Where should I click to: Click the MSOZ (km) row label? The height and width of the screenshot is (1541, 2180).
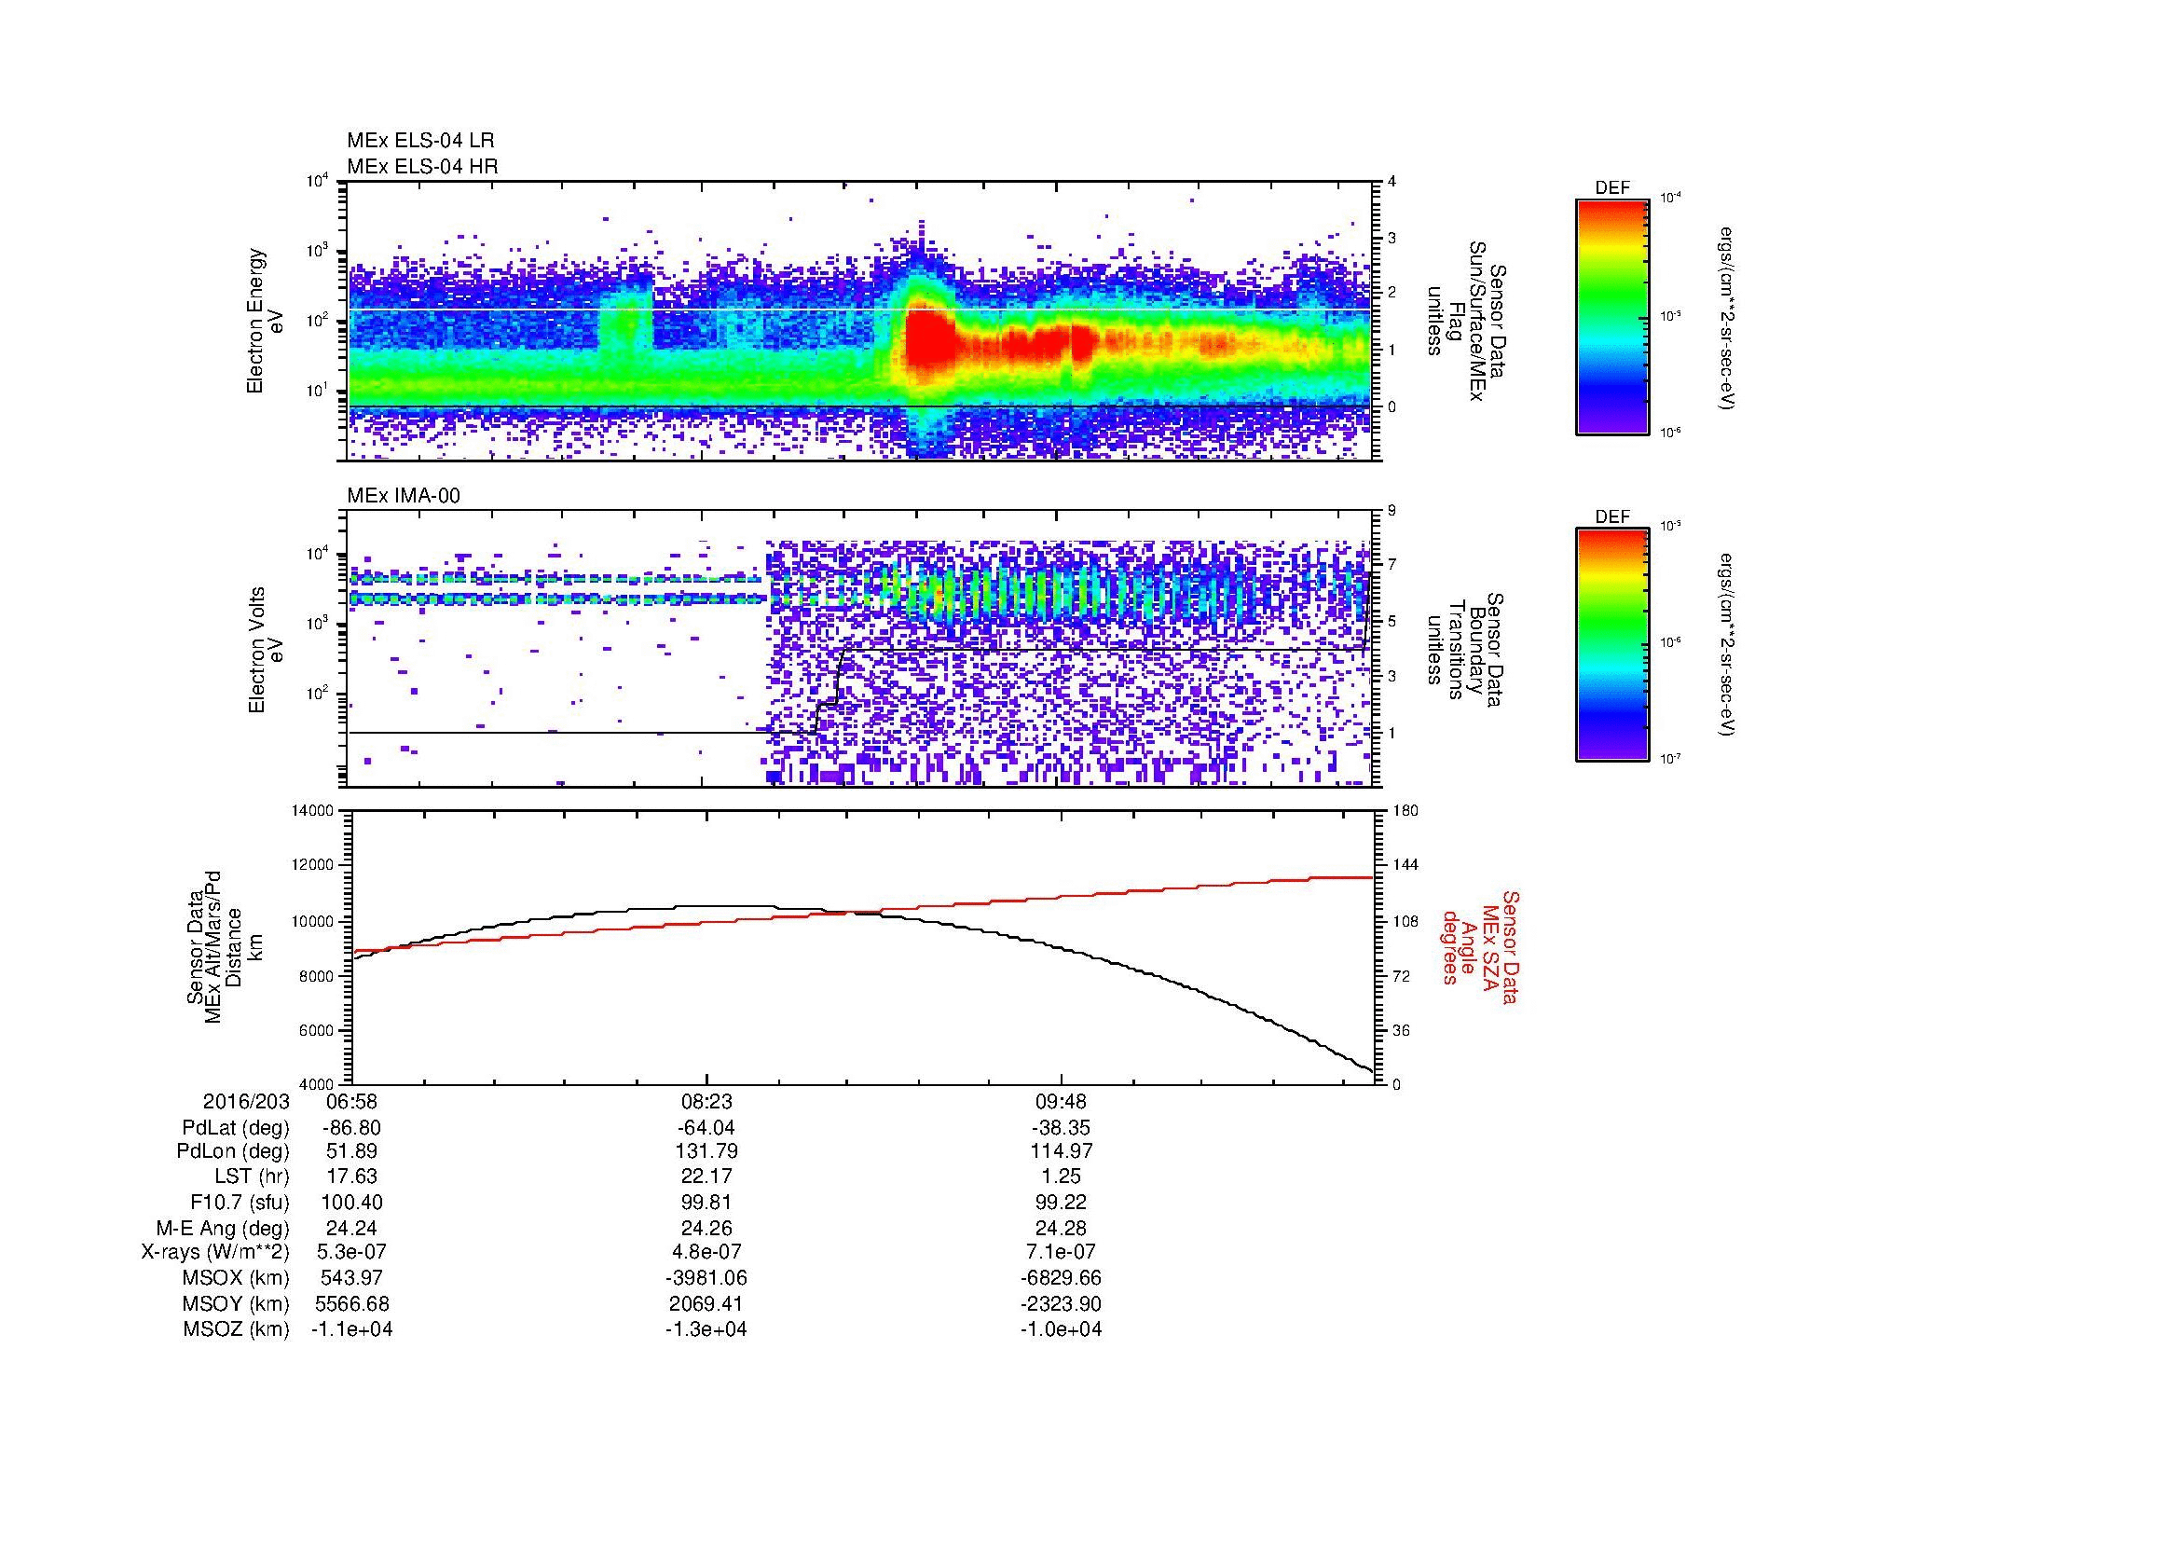(236, 1329)
